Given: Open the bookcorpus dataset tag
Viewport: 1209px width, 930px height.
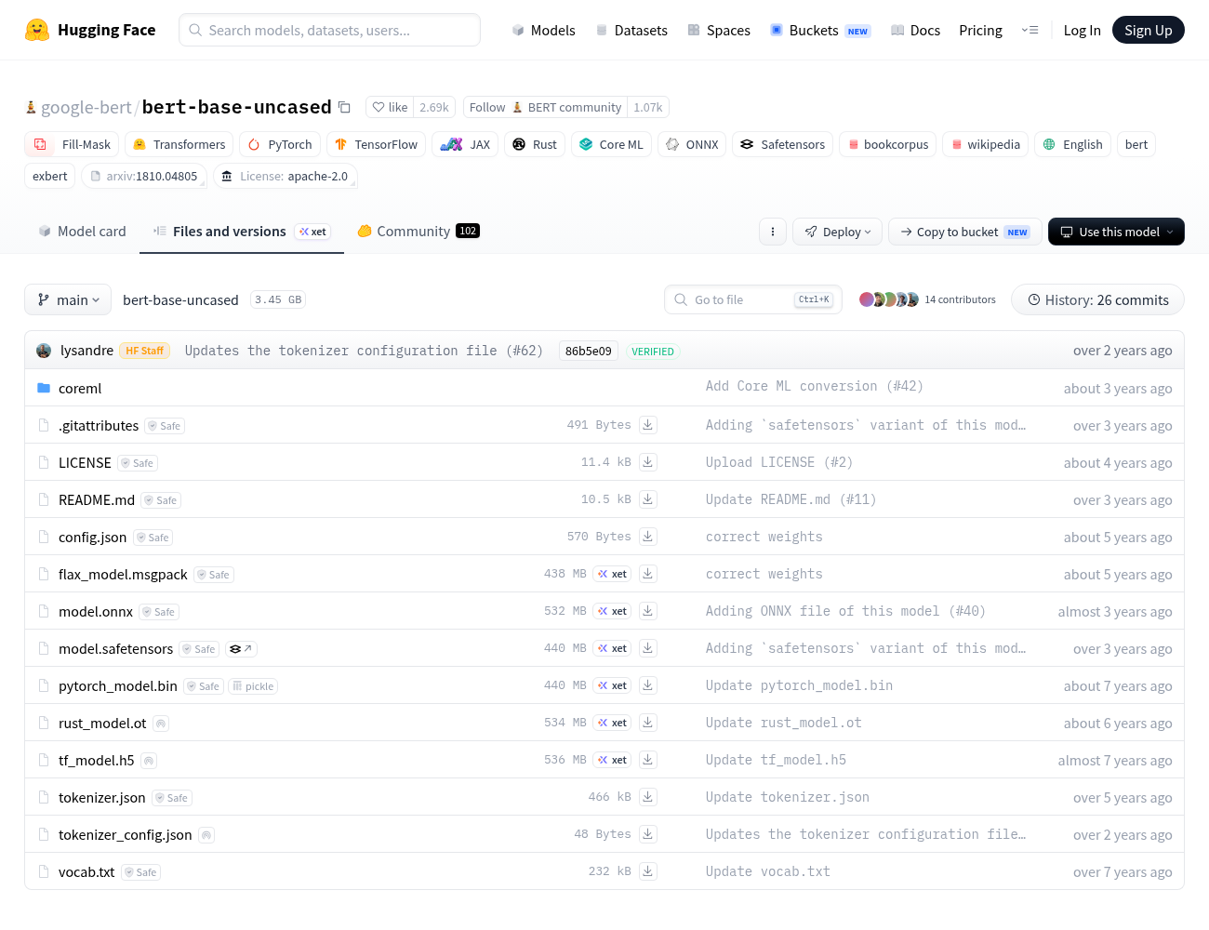Looking at the screenshot, I should (x=887, y=144).
